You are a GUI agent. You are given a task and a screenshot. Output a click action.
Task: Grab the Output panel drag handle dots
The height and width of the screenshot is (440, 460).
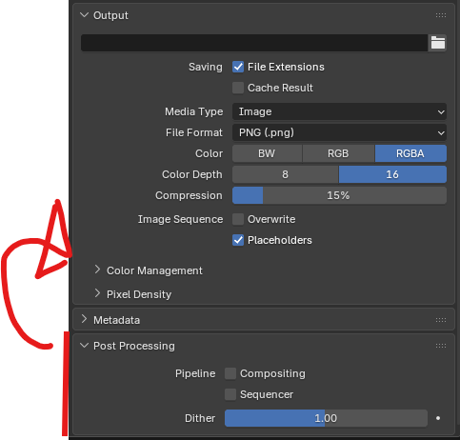[x=441, y=15]
